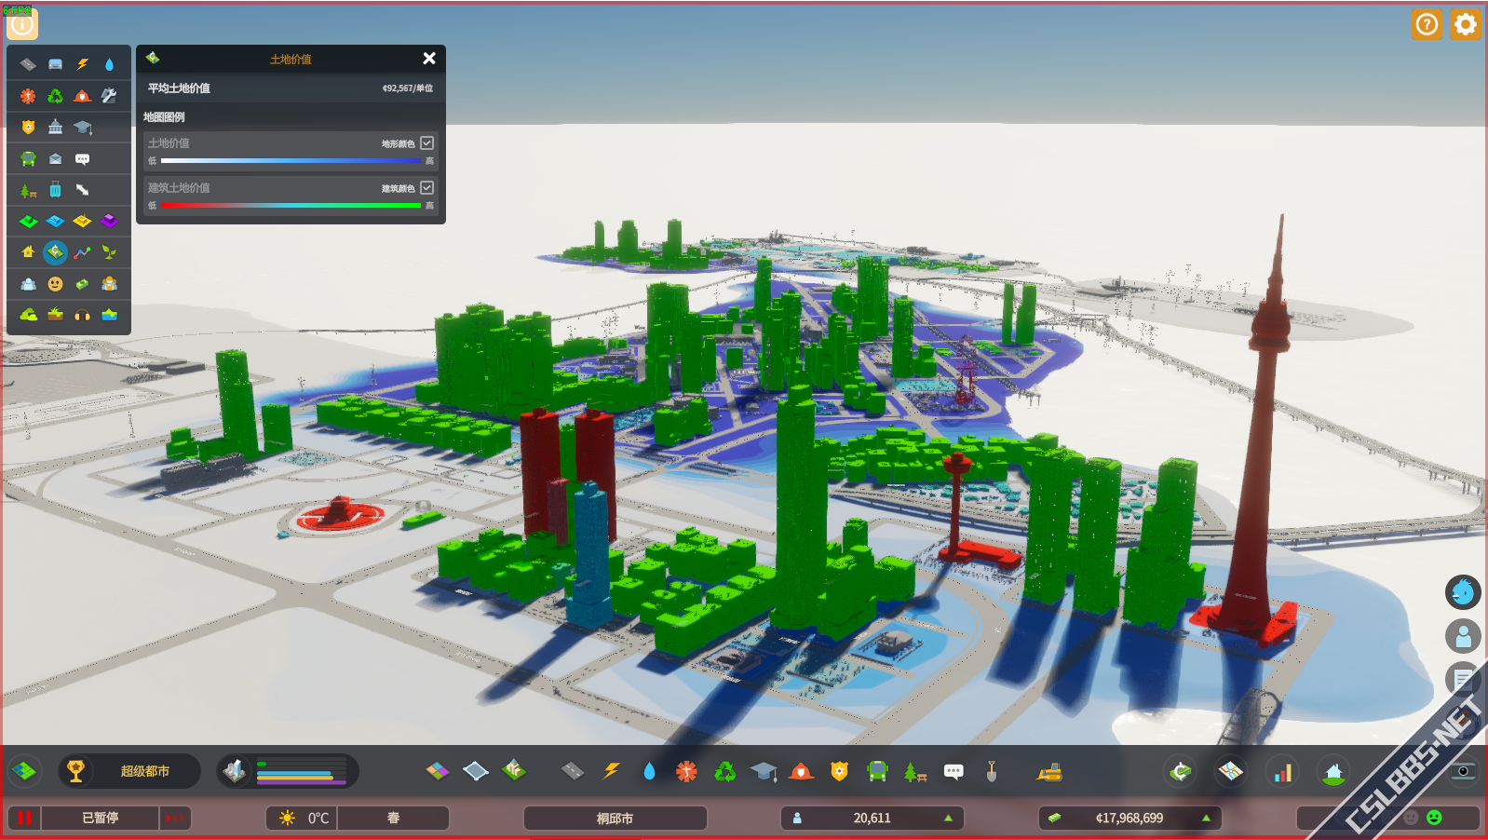Toggle the red pause simulation button
The image size is (1488, 840).
coord(24,818)
